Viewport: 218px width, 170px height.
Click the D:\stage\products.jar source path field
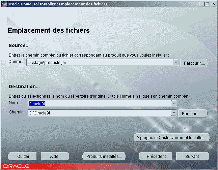[x=100, y=62]
